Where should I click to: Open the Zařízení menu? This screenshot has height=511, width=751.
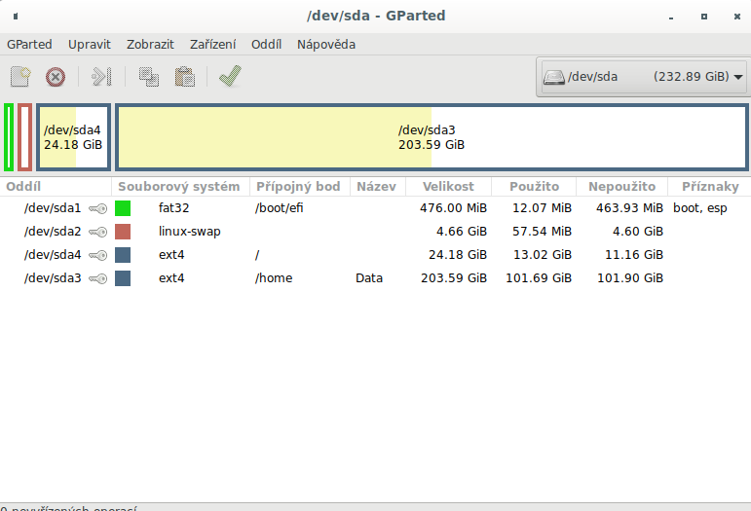[x=212, y=45]
